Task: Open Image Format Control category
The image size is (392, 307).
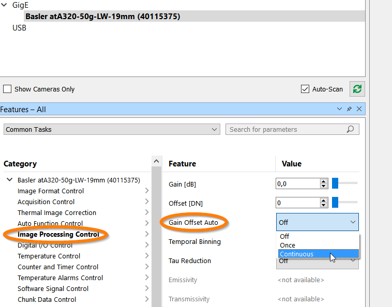Action: tap(51, 191)
